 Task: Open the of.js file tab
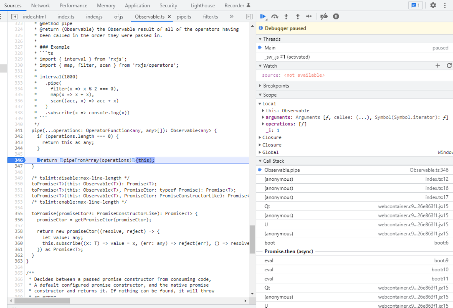[119, 17]
